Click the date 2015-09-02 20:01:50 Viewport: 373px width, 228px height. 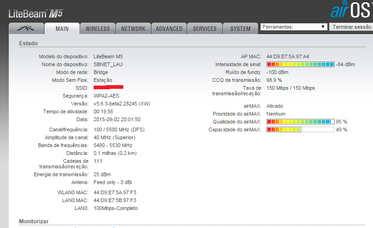click(117, 119)
